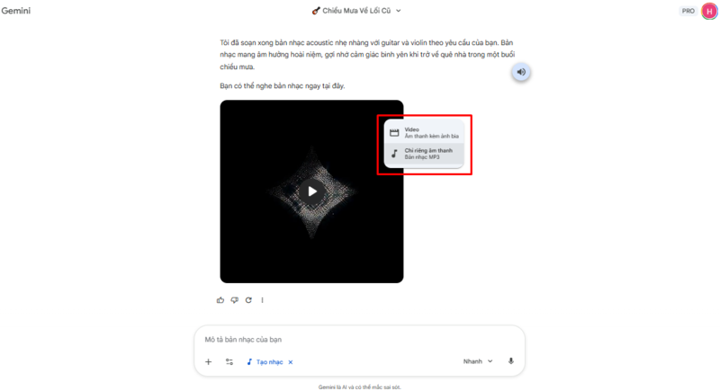Select Chỉ riêng âm thanh MP3 option
This screenshot has width=720, height=391.
click(x=424, y=154)
